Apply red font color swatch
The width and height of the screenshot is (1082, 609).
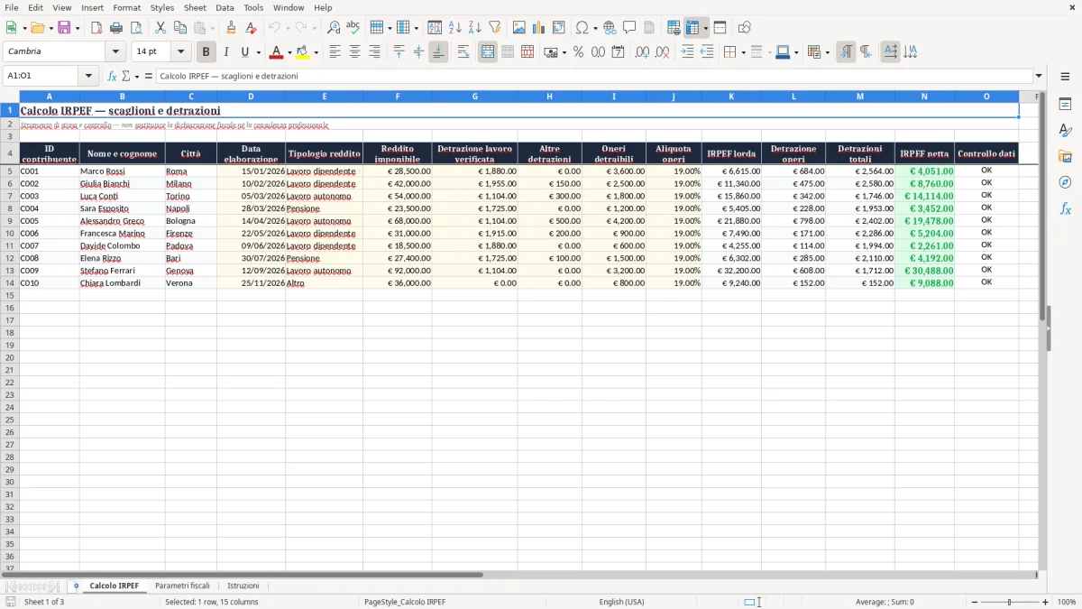tap(278, 52)
